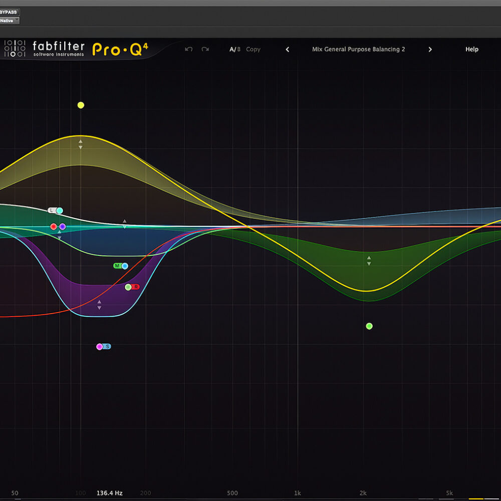
Task: Go to the next preset
Action: pyautogui.click(x=430, y=50)
